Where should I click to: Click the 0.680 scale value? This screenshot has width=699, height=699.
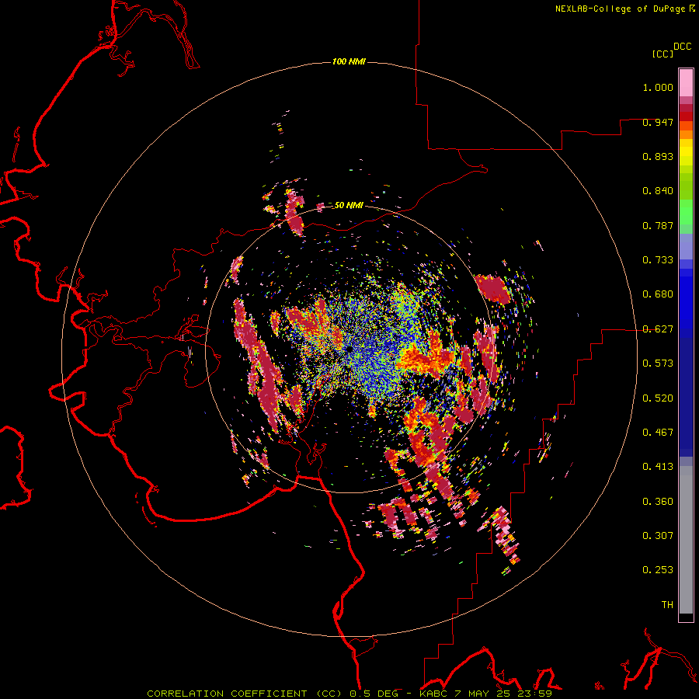(658, 294)
